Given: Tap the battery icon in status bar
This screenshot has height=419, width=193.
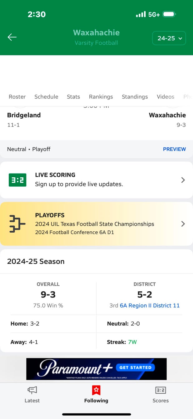Looking at the screenshot, I should pyautogui.click(x=169, y=14).
